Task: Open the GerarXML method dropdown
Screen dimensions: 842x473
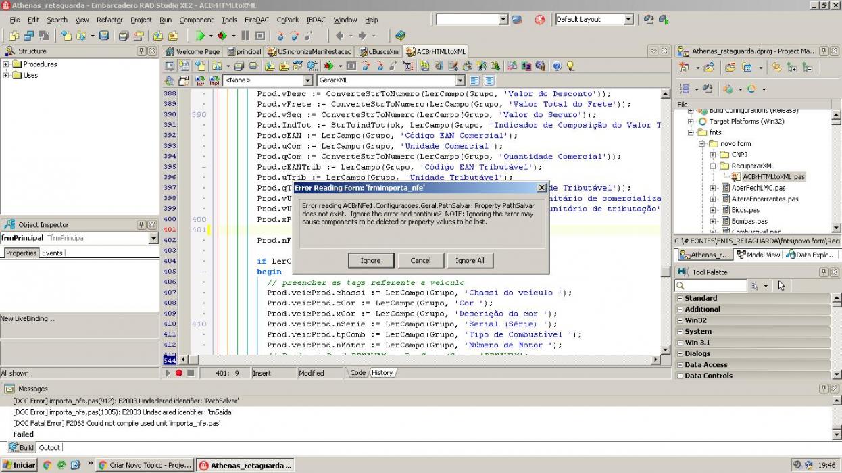Action: pos(460,80)
